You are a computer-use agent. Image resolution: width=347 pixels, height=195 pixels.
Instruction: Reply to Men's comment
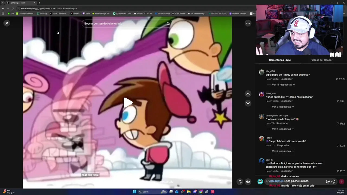pos(286,171)
